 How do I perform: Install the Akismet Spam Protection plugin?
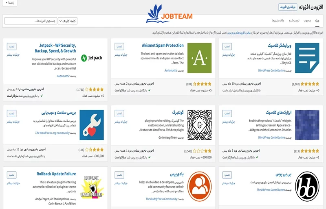point(119,46)
